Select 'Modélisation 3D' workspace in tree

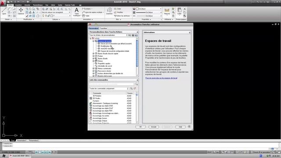coord(106,46)
